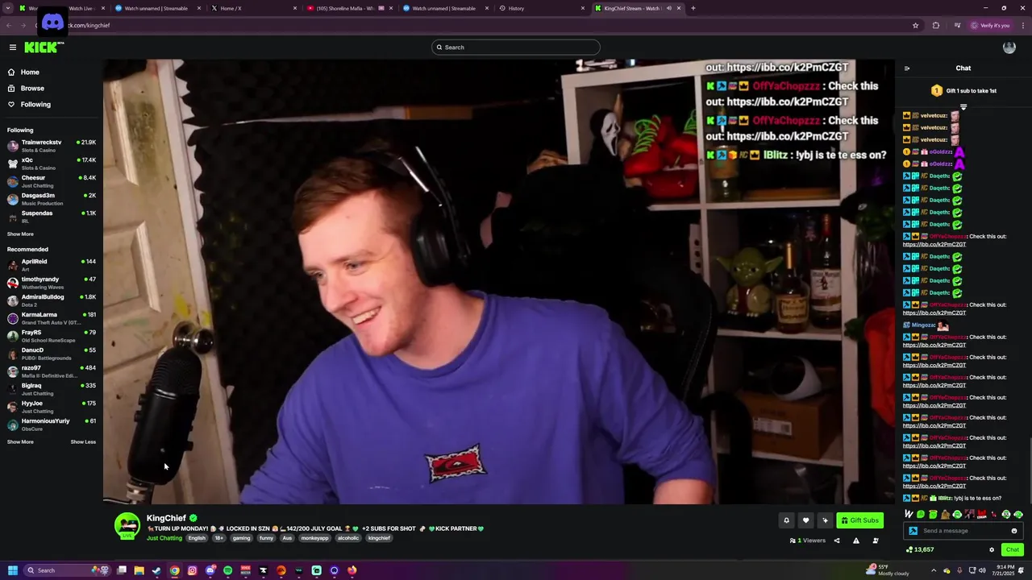Click in the Kick search field
Viewport: 1032px width, 580px height.
click(x=516, y=48)
